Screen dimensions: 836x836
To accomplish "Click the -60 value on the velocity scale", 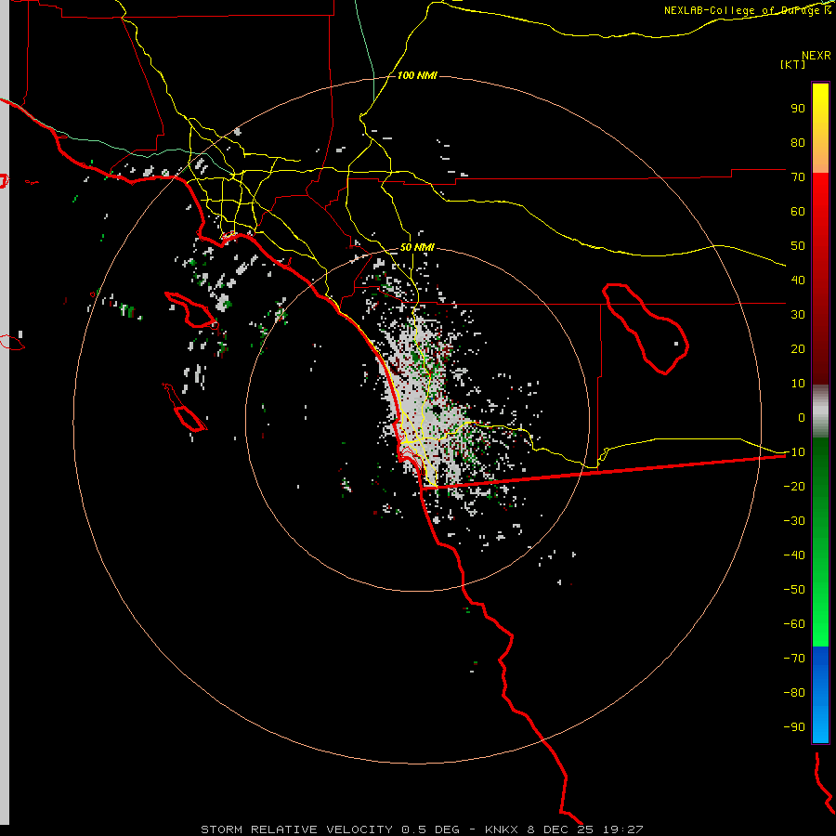I will tap(794, 624).
